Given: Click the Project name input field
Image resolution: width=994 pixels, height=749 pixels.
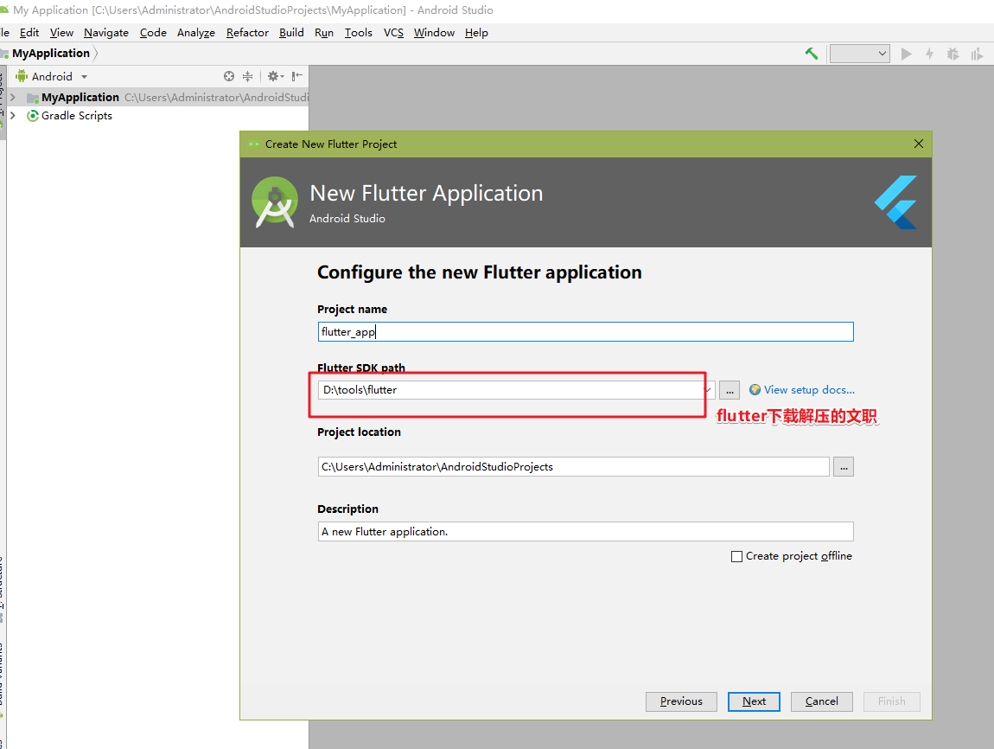Looking at the screenshot, I should pyautogui.click(x=586, y=332).
